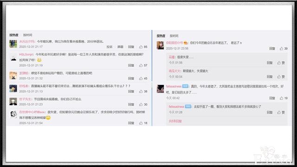The width and height of the screenshot is (297, 167).
Task: Reply to the 21:17 comment via 回复
Action: tap(131, 47)
